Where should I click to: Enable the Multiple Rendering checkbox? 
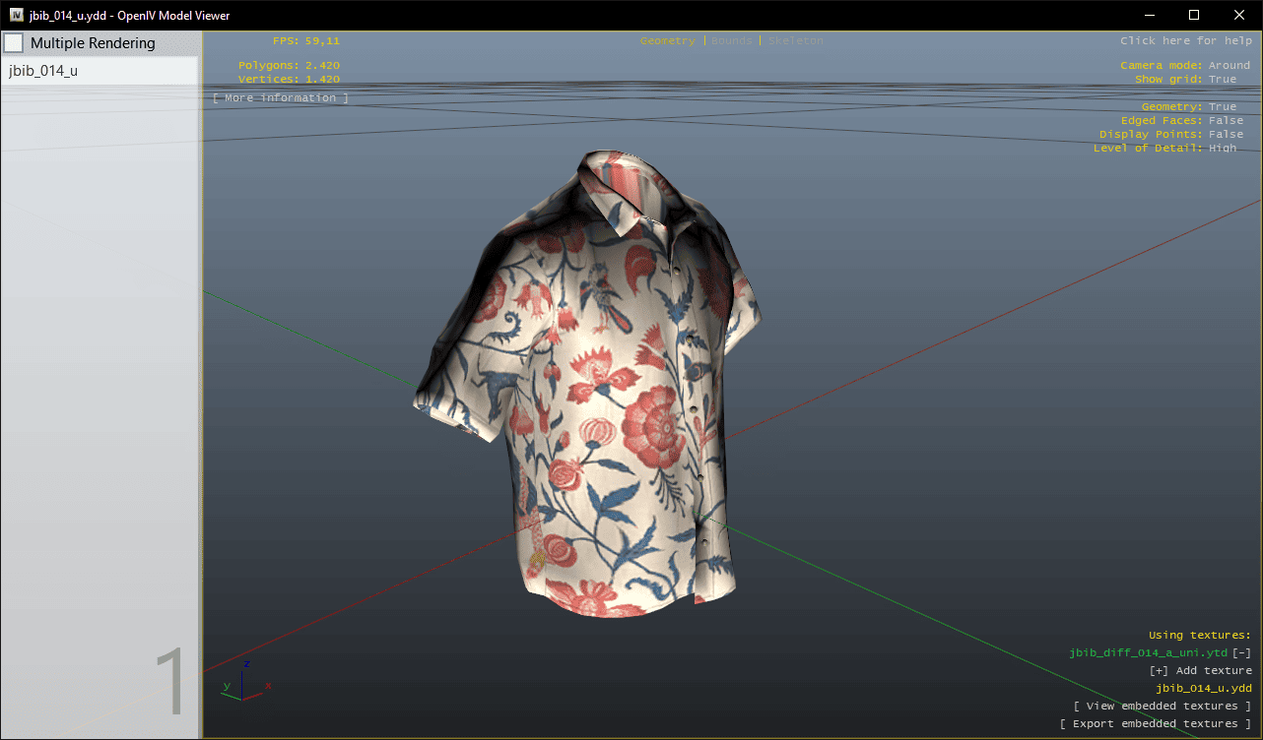(x=14, y=43)
